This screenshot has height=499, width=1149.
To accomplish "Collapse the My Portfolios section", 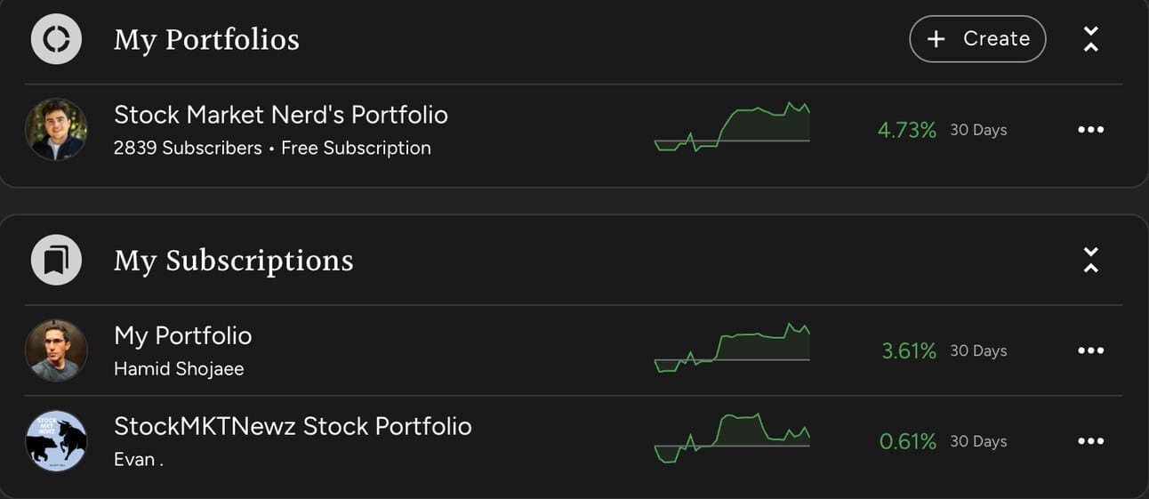I will (1090, 39).
